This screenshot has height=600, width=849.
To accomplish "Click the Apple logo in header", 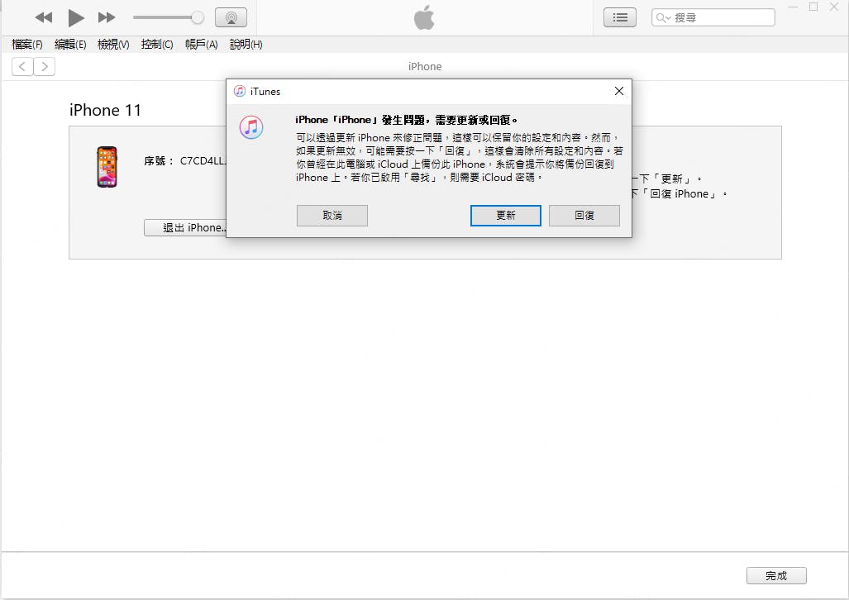I will [x=424, y=17].
